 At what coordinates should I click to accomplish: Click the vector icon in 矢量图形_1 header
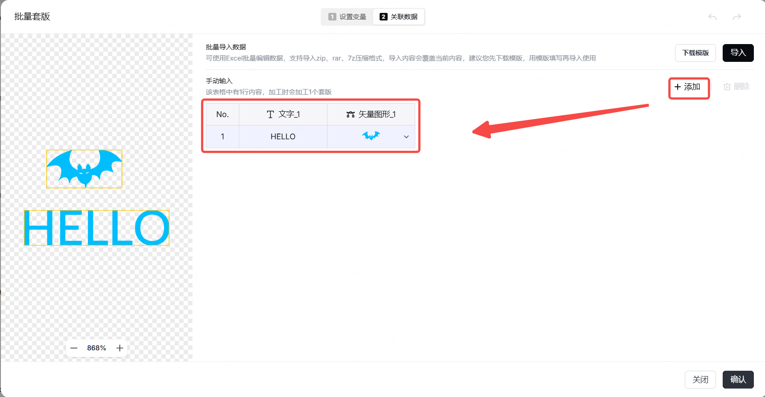351,114
